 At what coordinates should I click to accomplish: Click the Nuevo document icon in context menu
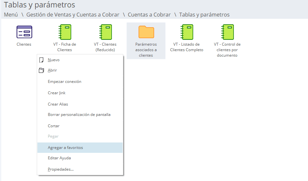click(41, 60)
